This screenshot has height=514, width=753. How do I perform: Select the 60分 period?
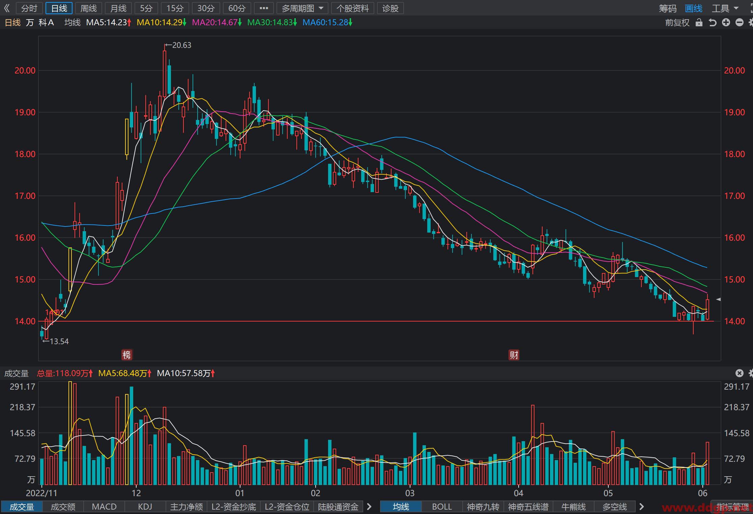click(x=237, y=8)
